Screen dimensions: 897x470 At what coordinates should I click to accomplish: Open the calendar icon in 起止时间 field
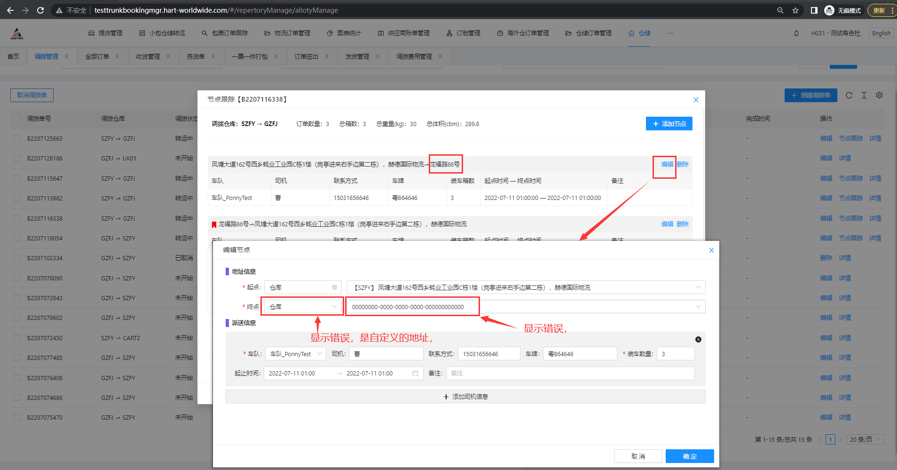415,374
